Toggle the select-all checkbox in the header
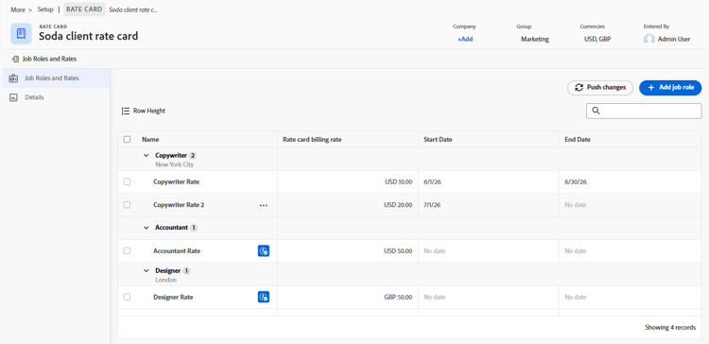Viewport: 709px width, 344px height. (x=127, y=139)
